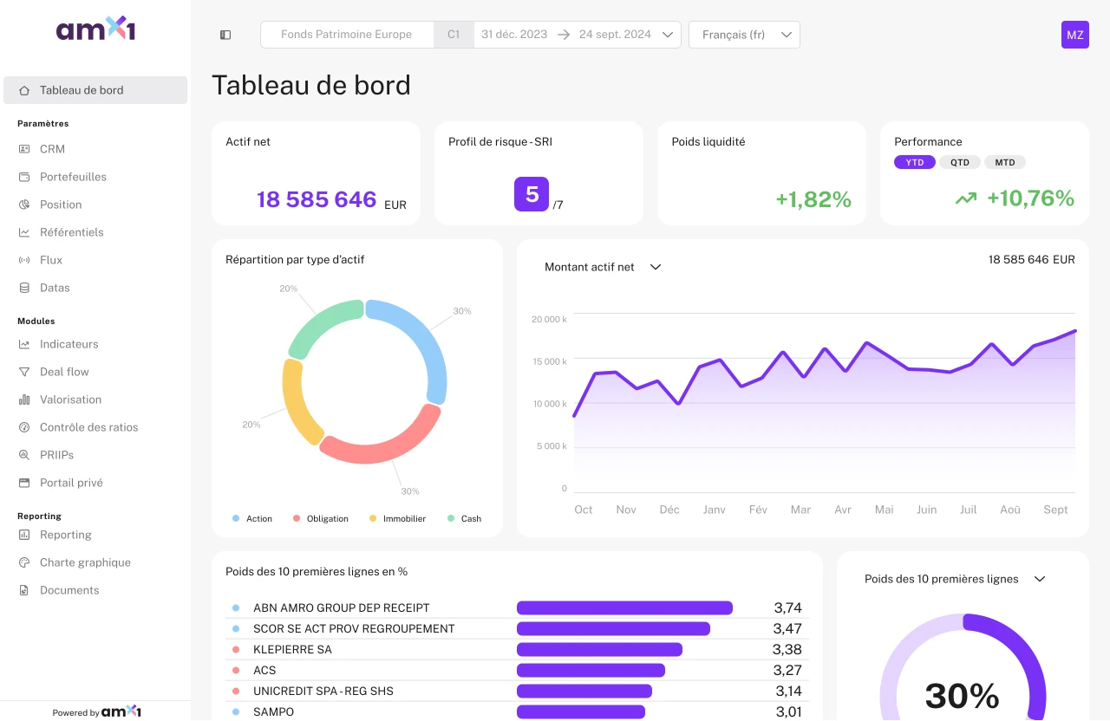Click the CRM sidebar icon
Image resolution: width=1110 pixels, height=721 pixels.
(x=24, y=149)
